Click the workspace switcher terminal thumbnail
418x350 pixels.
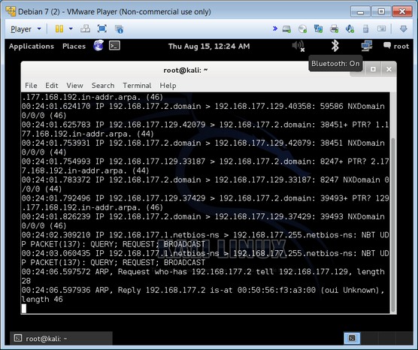352,338
